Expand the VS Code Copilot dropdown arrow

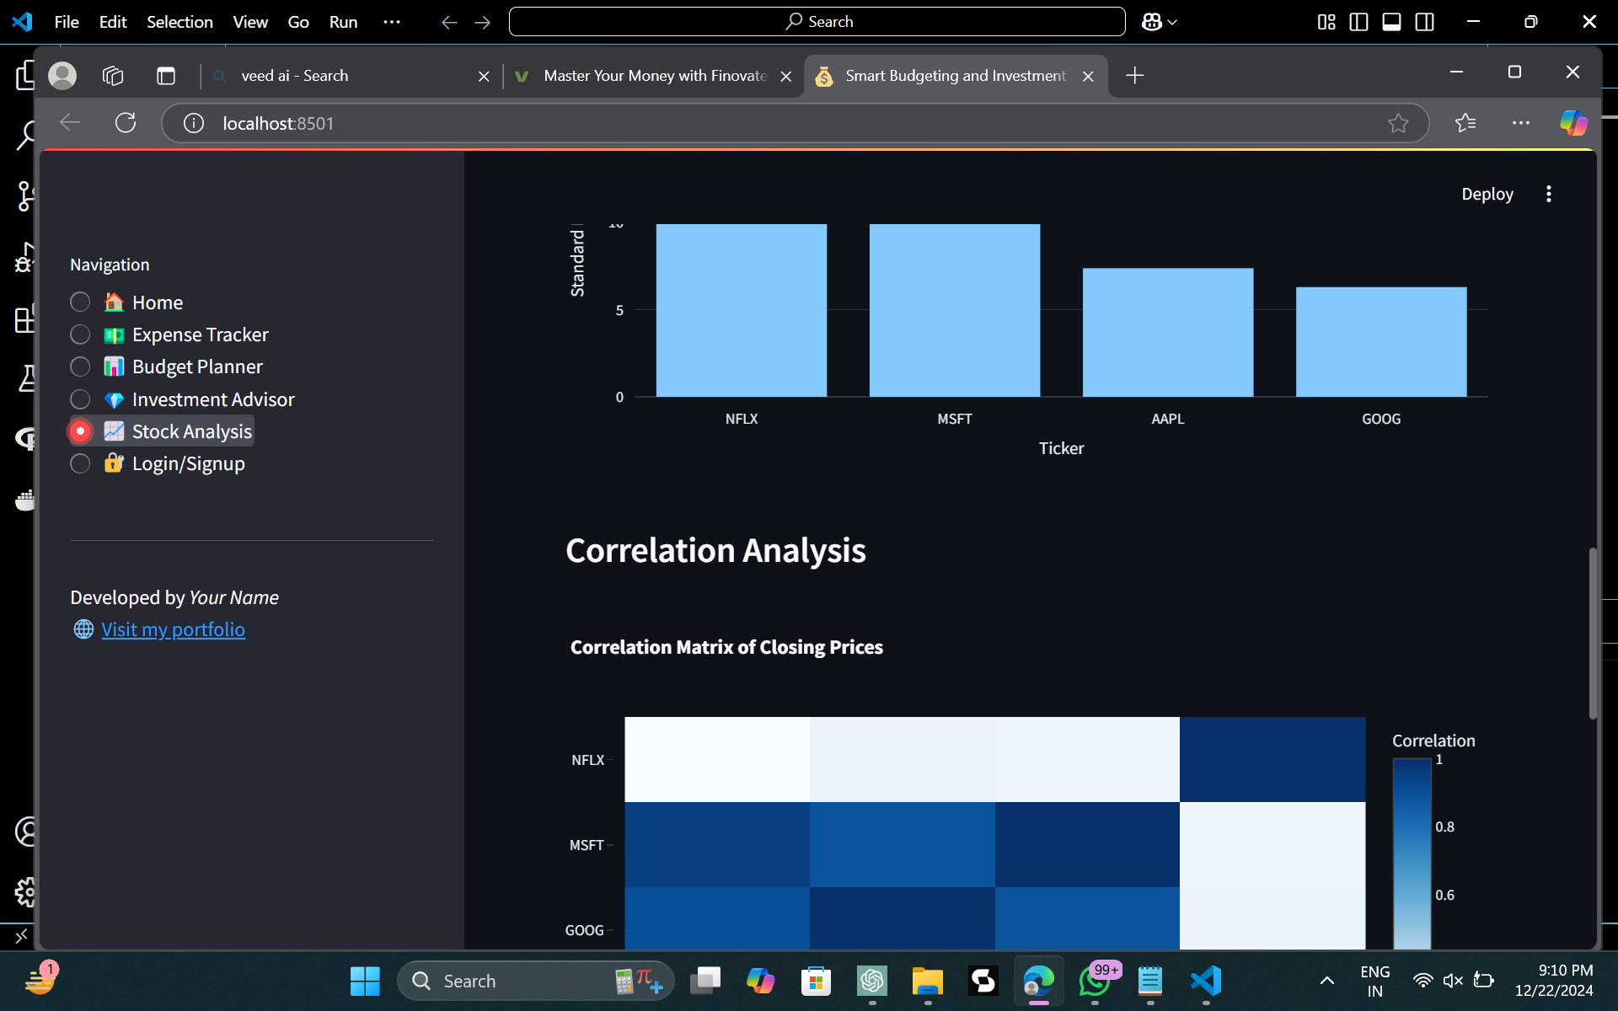[x=1172, y=23]
